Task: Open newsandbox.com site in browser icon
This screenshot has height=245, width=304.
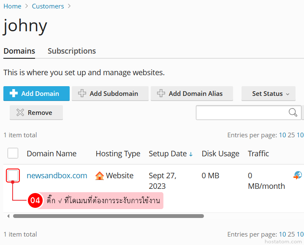Action: pos(298,175)
